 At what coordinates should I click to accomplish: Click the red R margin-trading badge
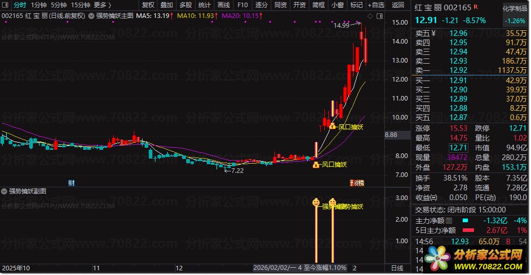pos(476,7)
